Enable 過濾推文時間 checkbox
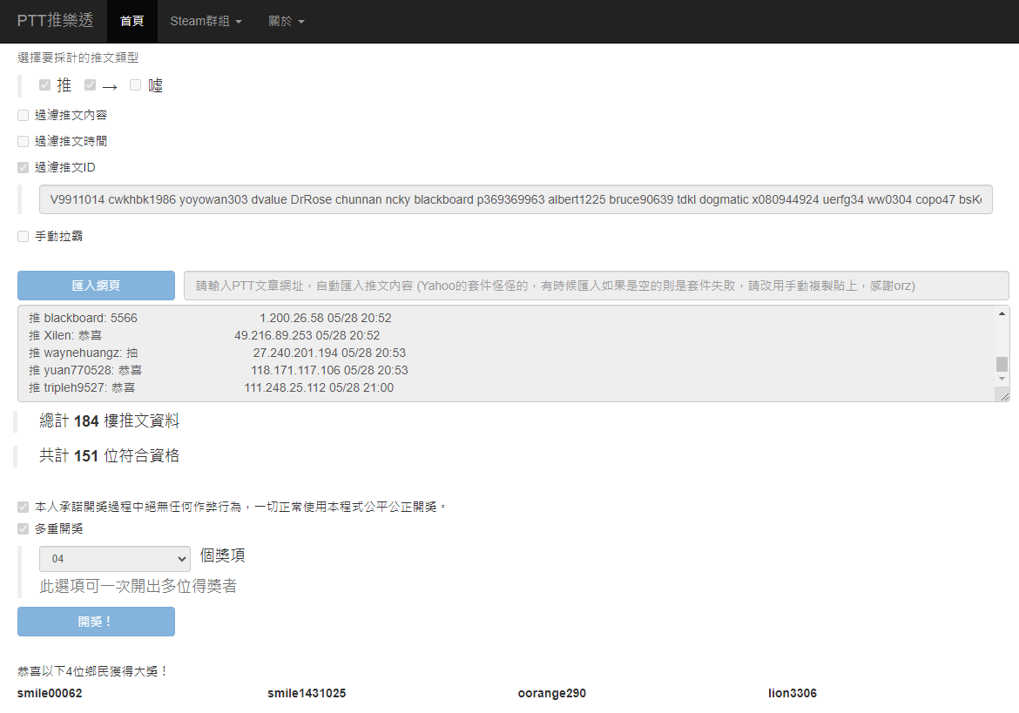Viewport: 1019px width, 713px height. pyautogui.click(x=24, y=142)
